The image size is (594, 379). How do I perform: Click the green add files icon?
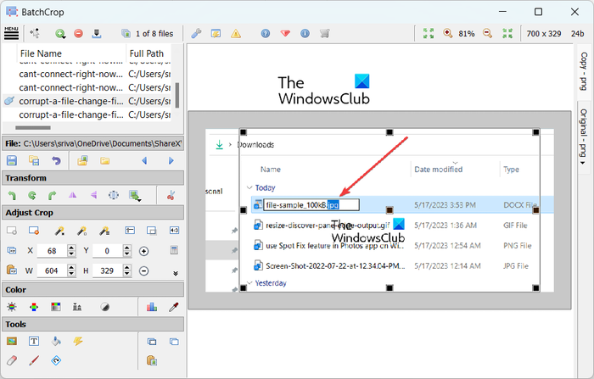[x=60, y=34]
